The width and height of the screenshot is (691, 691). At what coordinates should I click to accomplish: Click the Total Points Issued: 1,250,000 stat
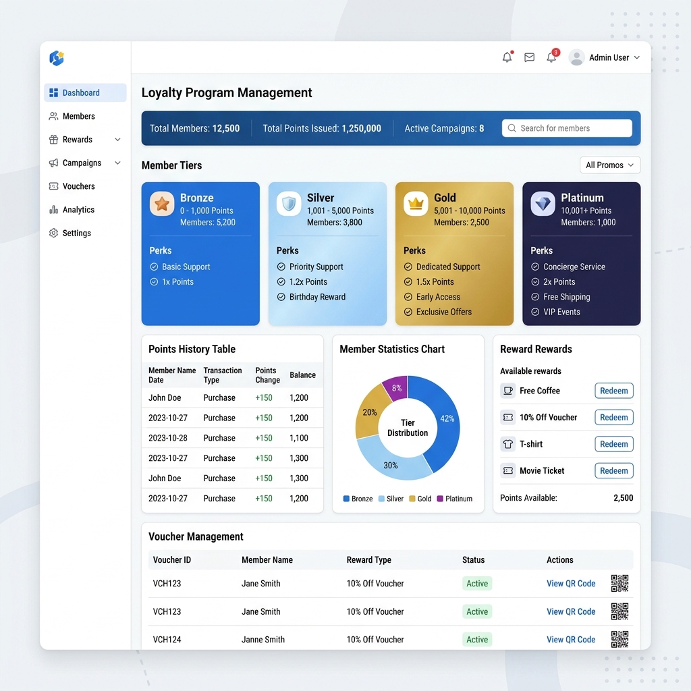322,128
